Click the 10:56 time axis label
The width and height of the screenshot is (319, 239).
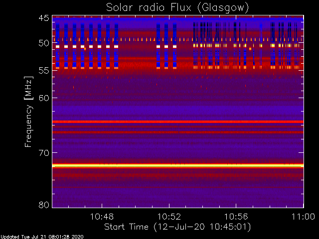point(236,217)
